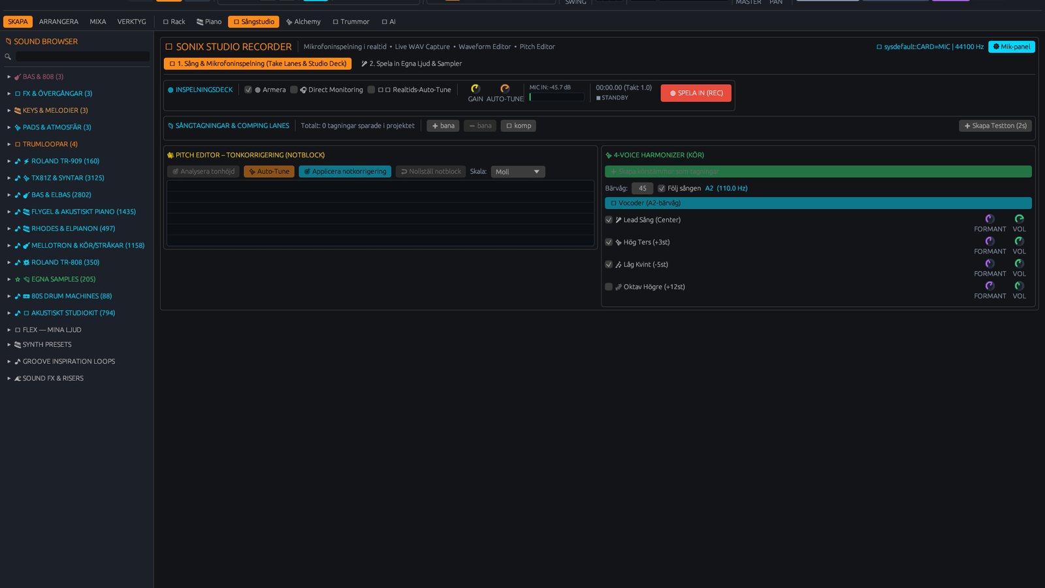Click guitar icon beside BAS & 808
The height and width of the screenshot is (588, 1045).
click(18, 76)
